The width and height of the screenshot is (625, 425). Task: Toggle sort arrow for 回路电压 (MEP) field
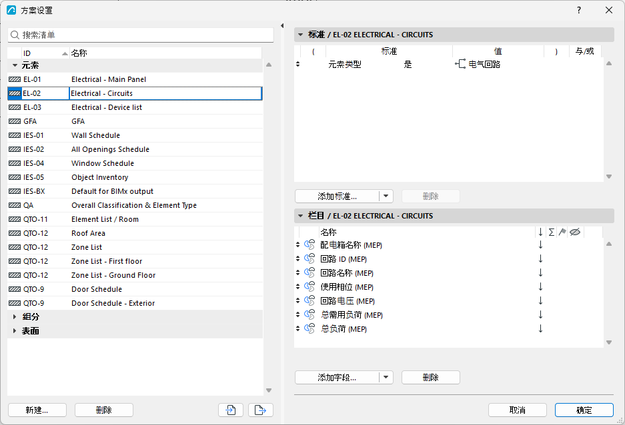(x=540, y=300)
